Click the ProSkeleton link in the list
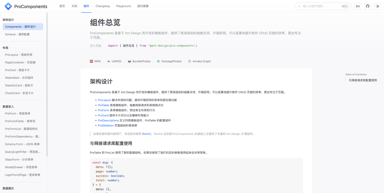 pyautogui.click(x=106, y=126)
